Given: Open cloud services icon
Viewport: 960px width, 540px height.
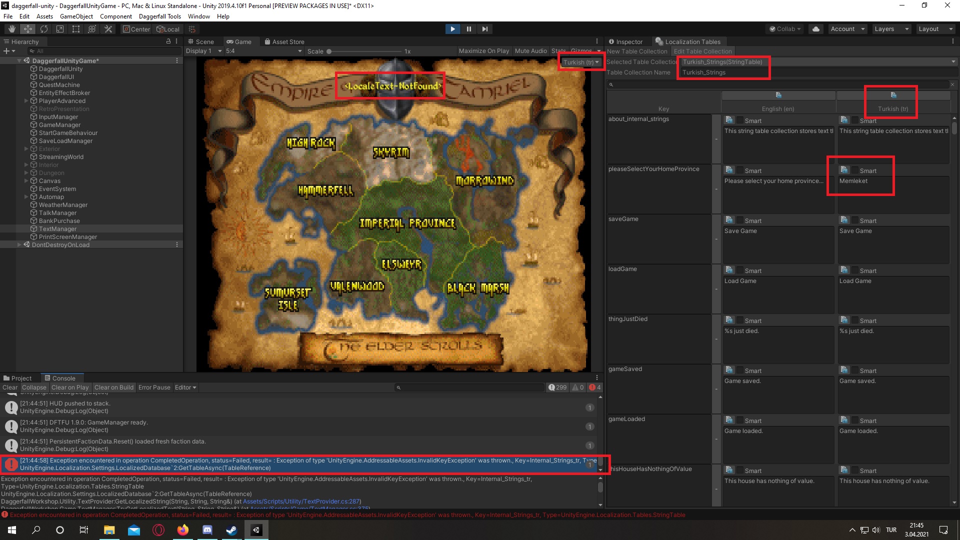Looking at the screenshot, I should click(816, 29).
